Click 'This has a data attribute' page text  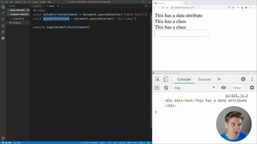pyautogui.click(x=178, y=16)
